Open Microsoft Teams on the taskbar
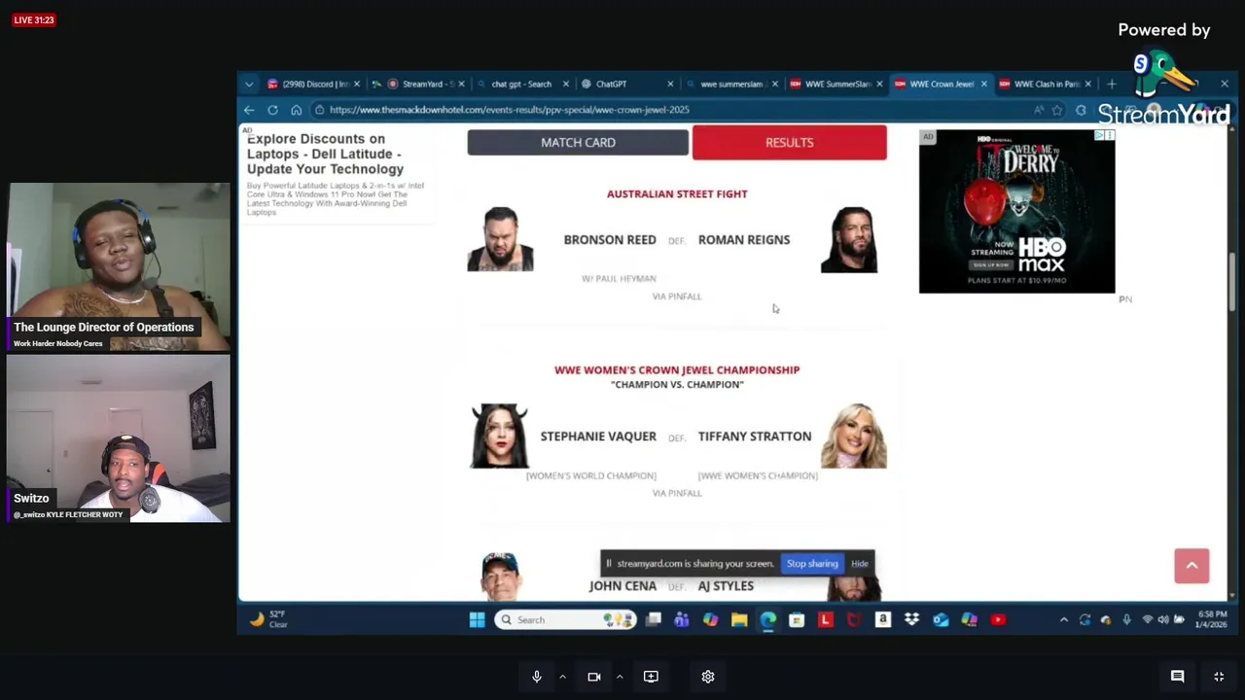1245x700 pixels. pos(682,620)
